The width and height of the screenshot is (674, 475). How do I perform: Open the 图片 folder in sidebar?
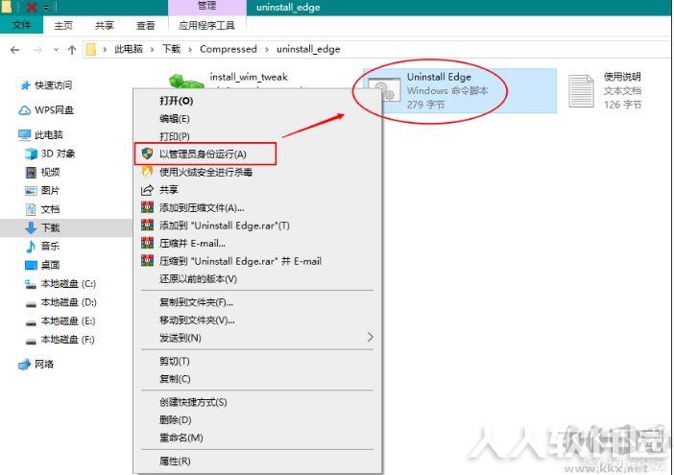[42, 191]
